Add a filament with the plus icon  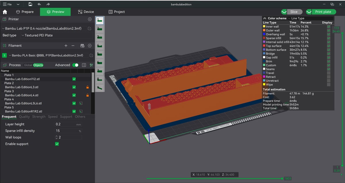(66, 46)
